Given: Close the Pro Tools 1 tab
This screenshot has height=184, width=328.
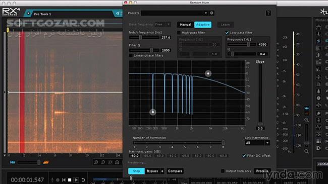Looking at the screenshot, I should [28, 14].
